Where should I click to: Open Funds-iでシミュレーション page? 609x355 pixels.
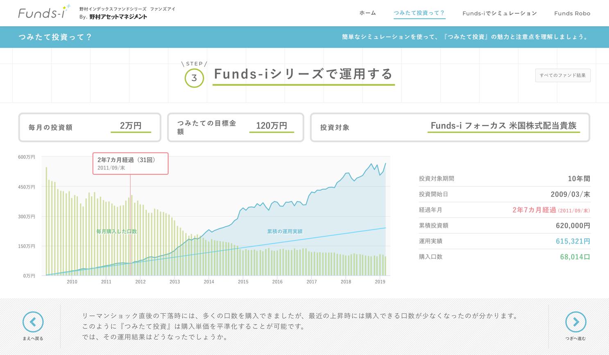[x=500, y=13]
